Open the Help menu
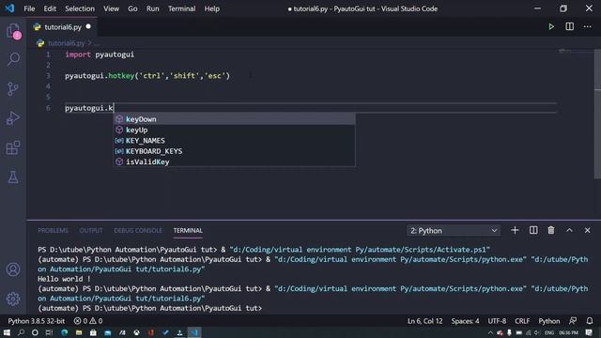Viewport: 601px width, 338px height. tap(211, 8)
